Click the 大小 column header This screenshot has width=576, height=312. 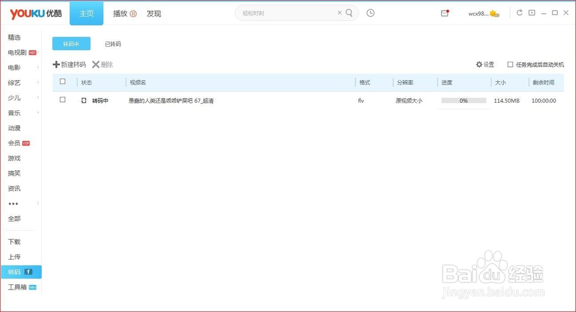coord(501,82)
